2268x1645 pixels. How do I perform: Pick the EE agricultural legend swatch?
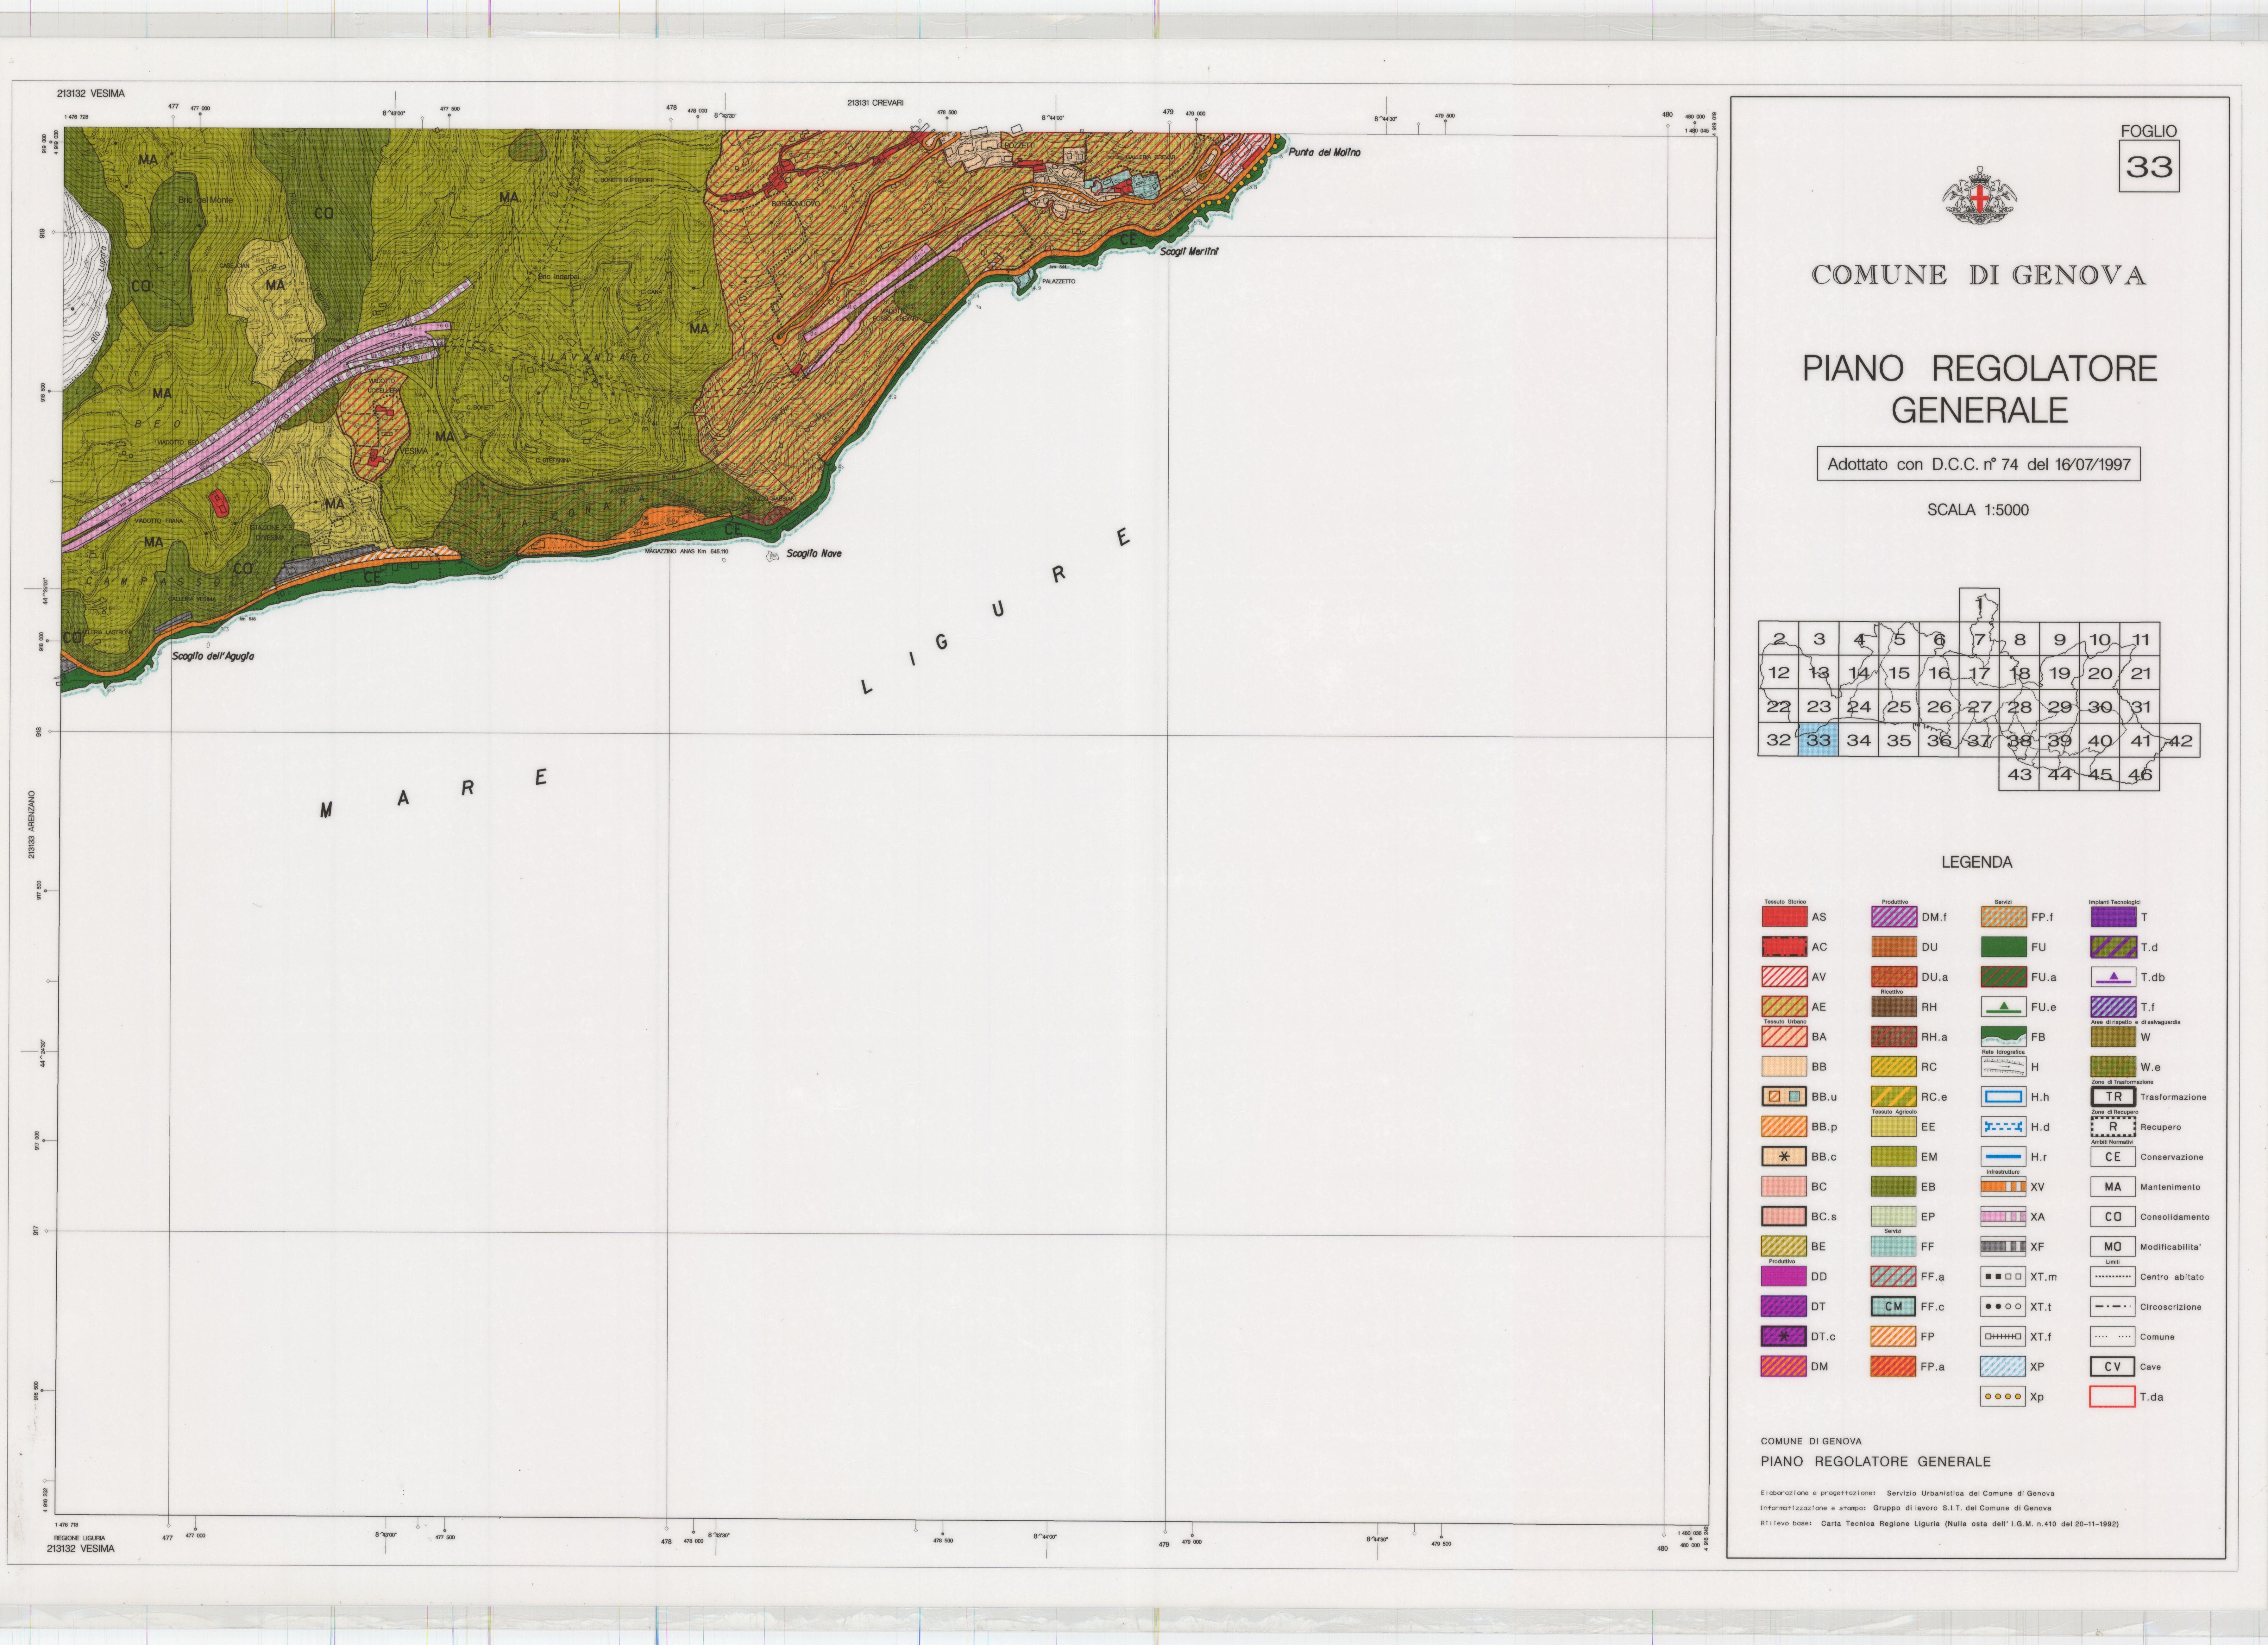(1894, 1127)
